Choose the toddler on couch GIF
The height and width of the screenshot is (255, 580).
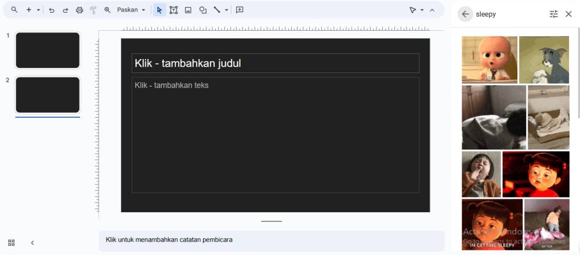pos(547,224)
